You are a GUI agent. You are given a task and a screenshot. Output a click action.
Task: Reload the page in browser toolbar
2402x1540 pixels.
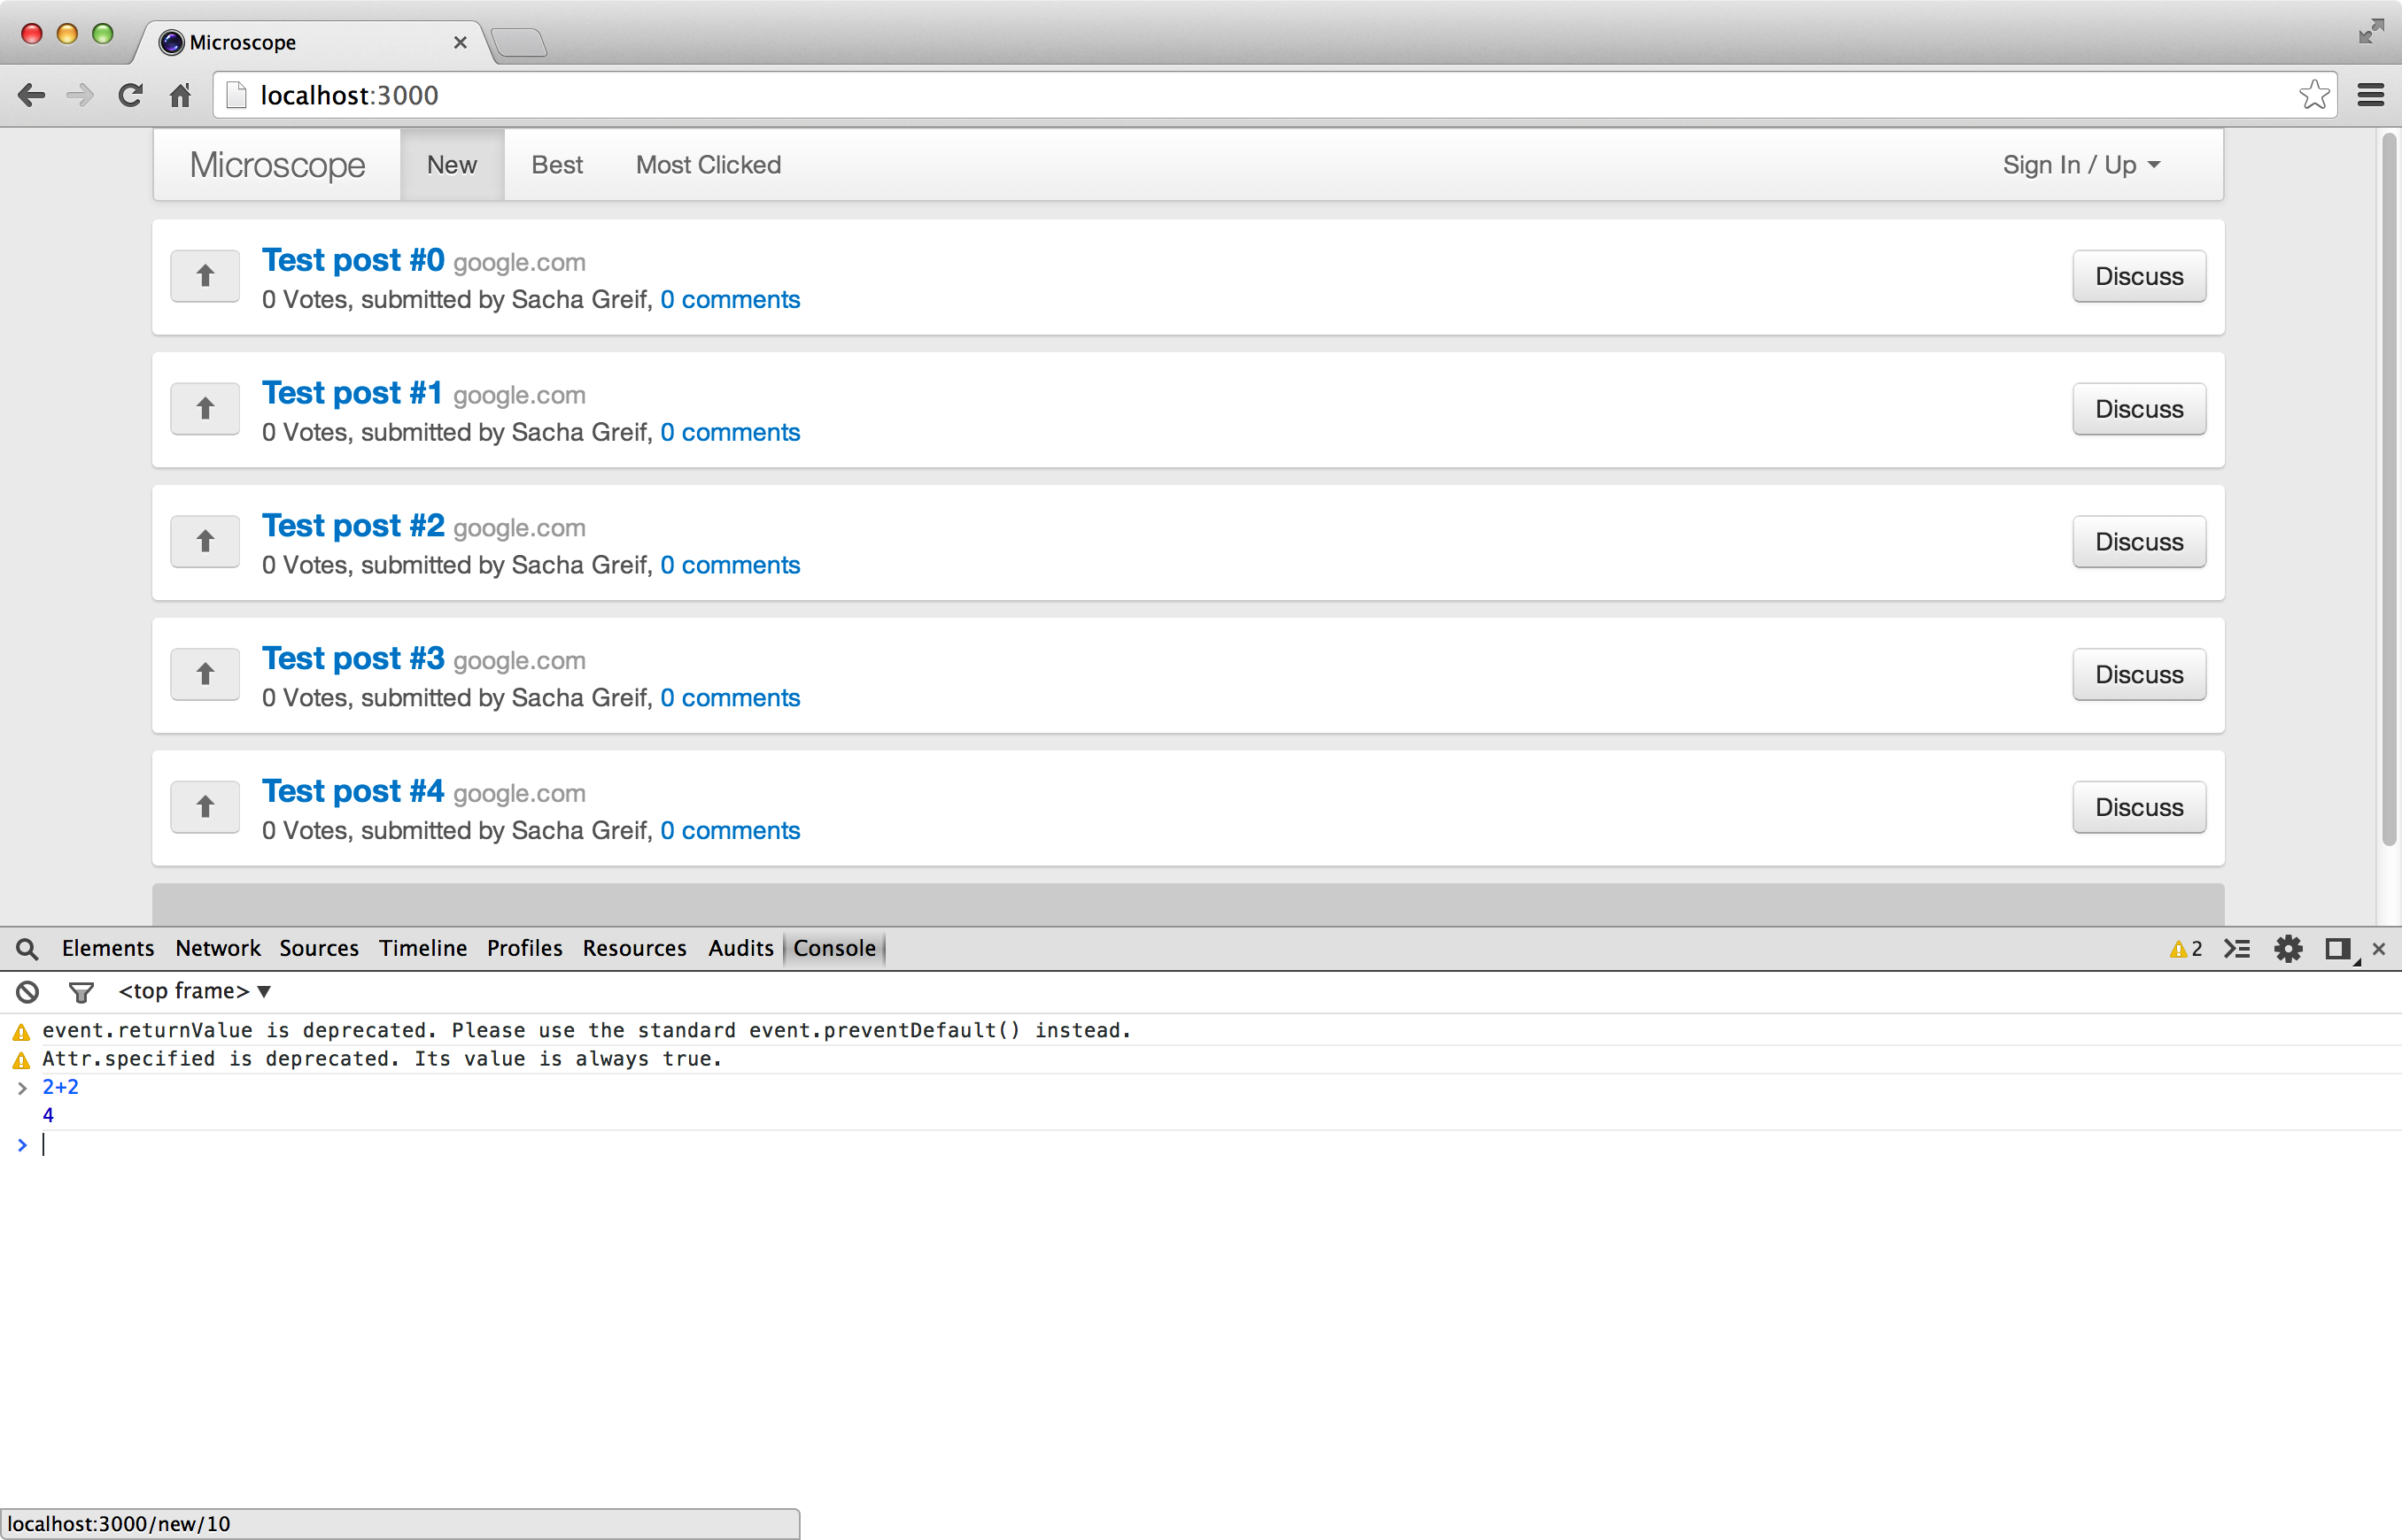130,95
